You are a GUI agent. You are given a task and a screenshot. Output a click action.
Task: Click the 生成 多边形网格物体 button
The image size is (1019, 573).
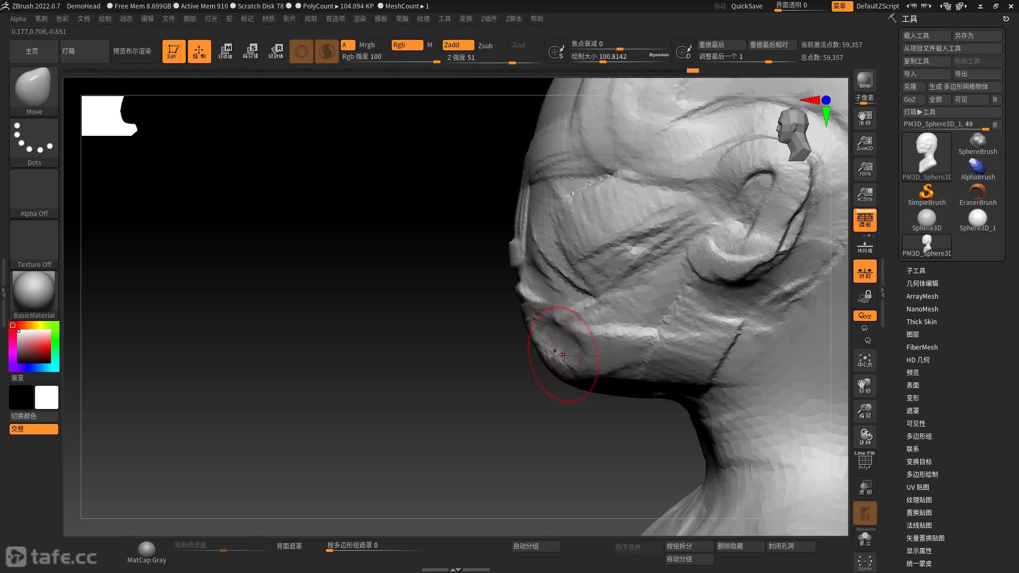click(x=964, y=86)
